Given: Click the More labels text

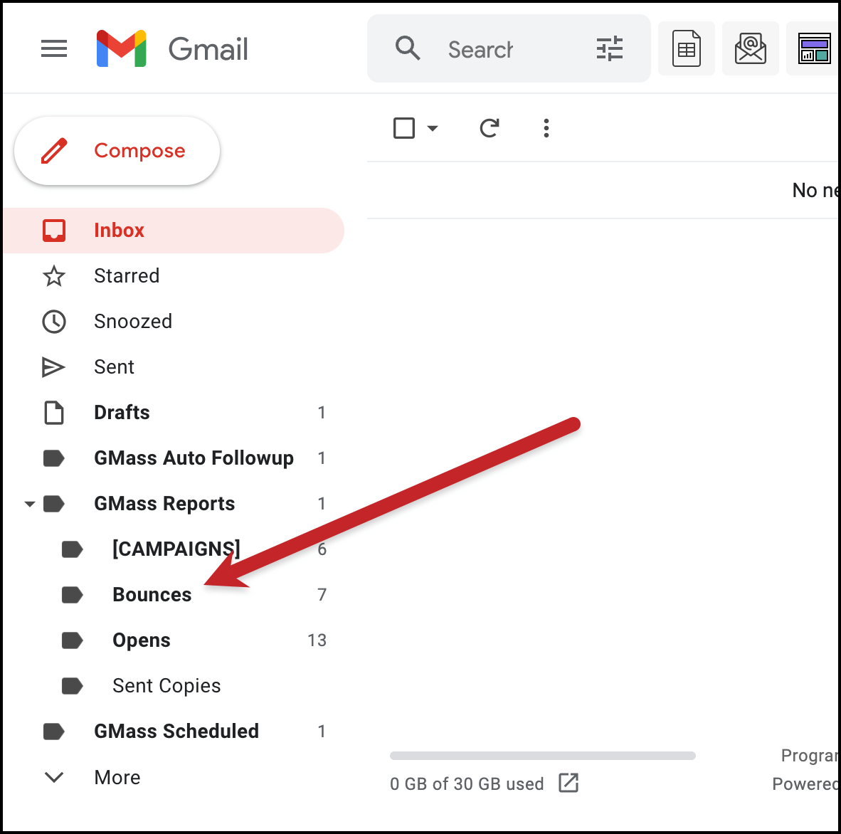Looking at the screenshot, I should [117, 777].
